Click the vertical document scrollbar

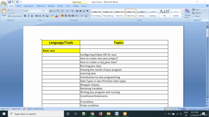[207, 62]
